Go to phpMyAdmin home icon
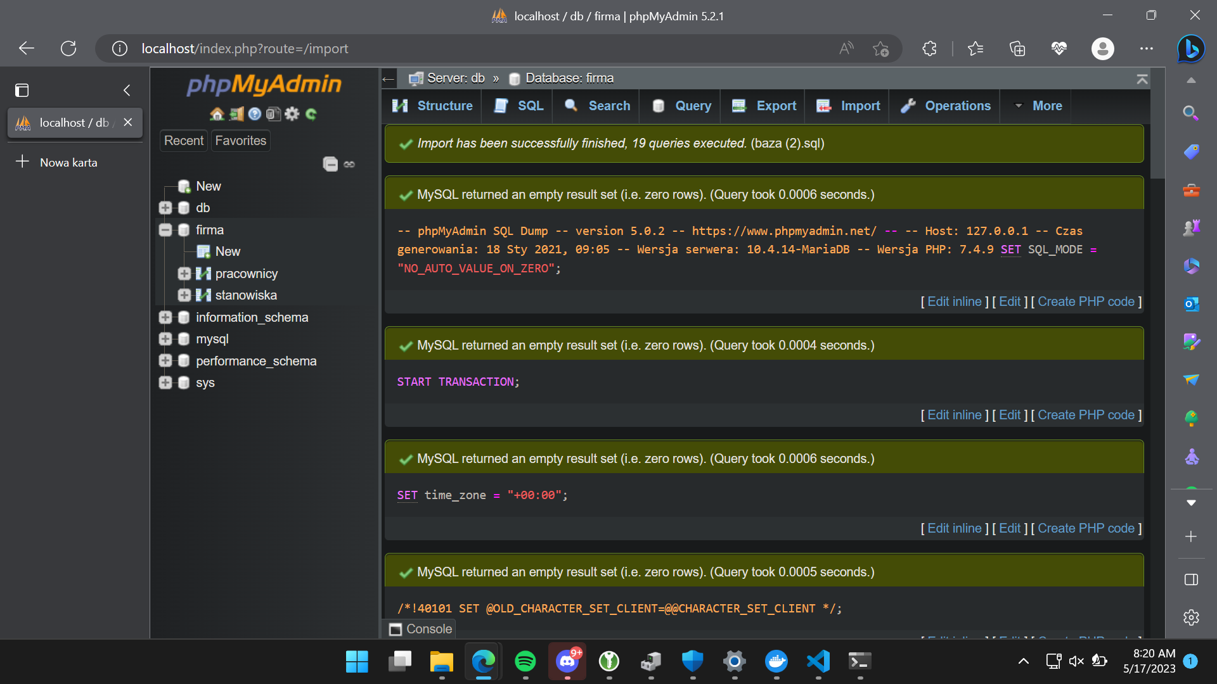This screenshot has height=684, width=1217. coord(217,114)
